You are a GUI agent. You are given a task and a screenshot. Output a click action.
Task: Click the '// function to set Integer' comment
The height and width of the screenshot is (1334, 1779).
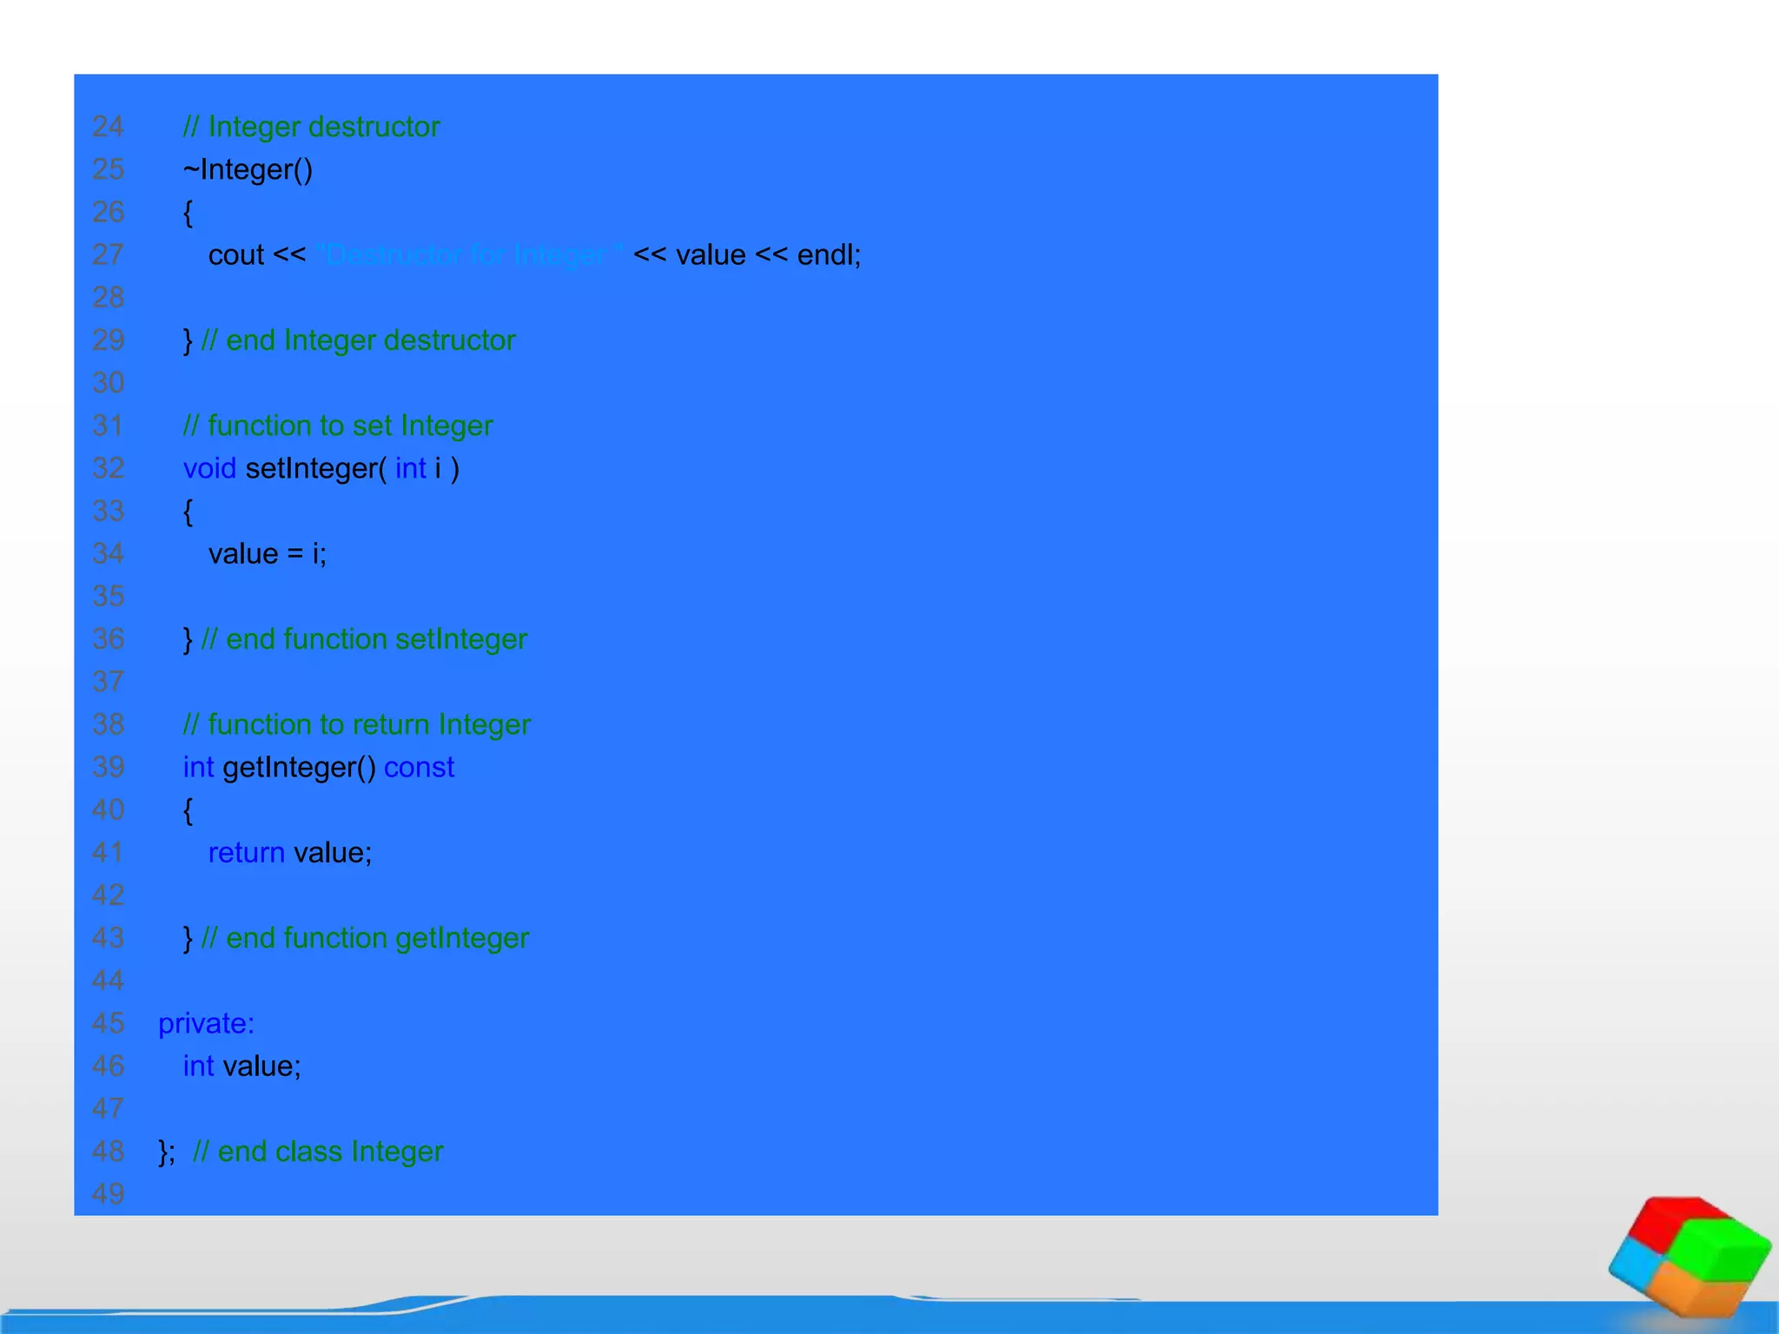338,426
